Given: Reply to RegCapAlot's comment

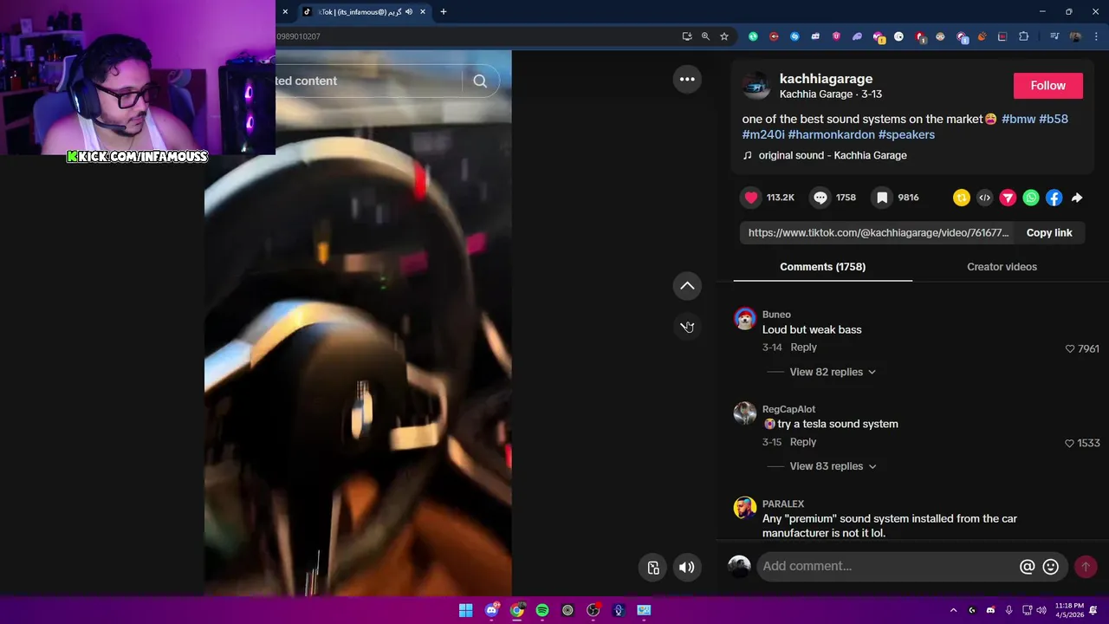Looking at the screenshot, I should pyautogui.click(x=803, y=442).
